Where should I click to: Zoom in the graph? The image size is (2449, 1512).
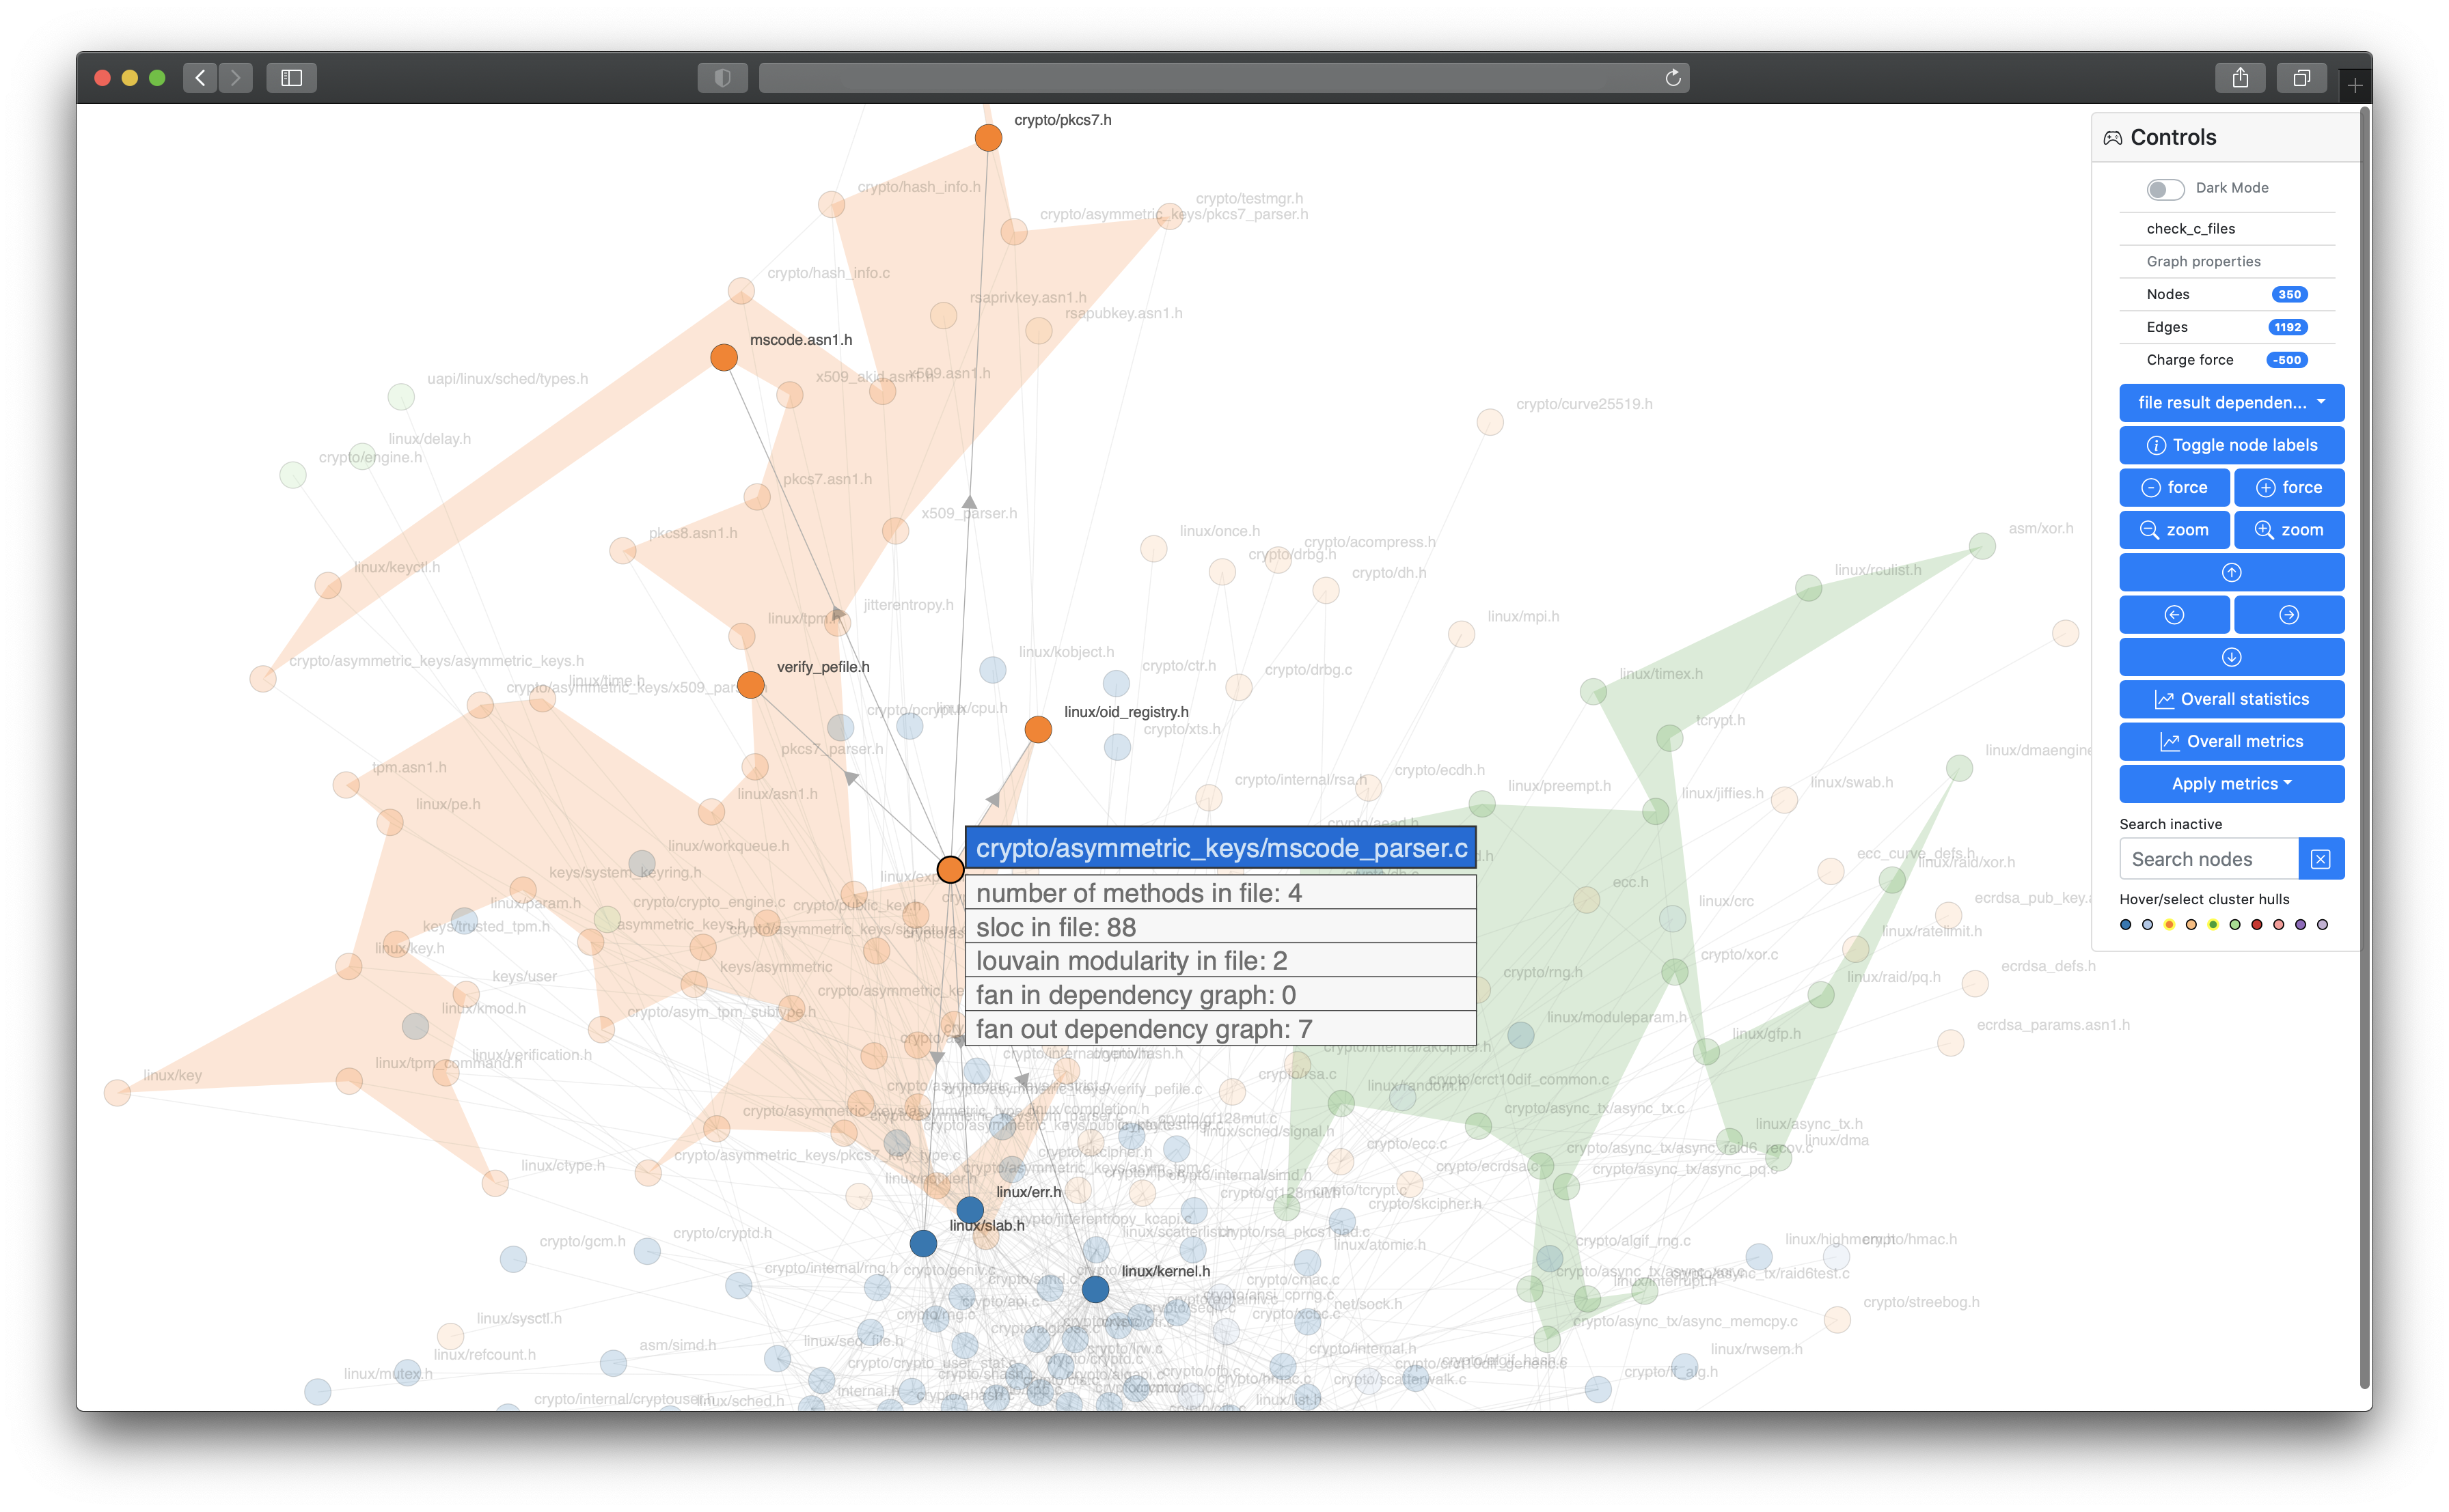[x=2289, y=530]
